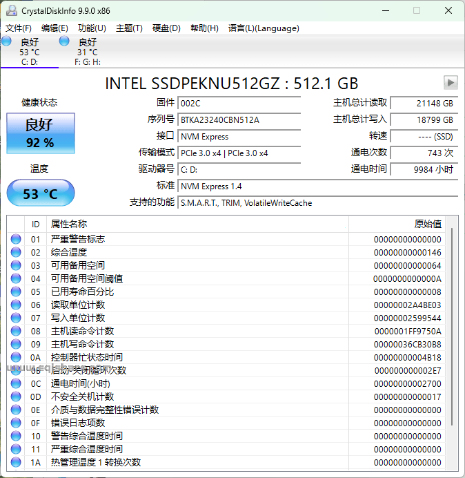465x478 pixels.
Task: Click the drive letter field C: D:
Action: tap(239, 169)
